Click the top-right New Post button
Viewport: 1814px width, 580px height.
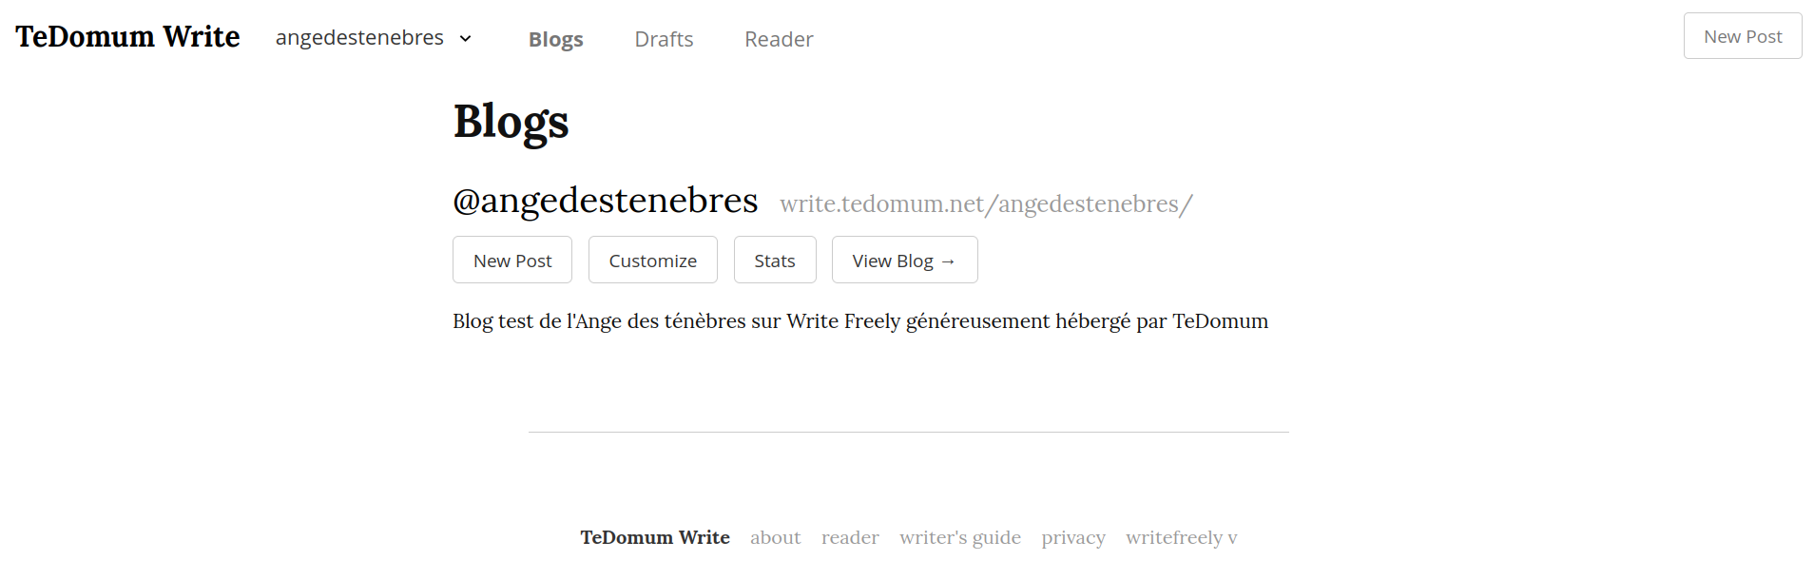click(1743, 36)
